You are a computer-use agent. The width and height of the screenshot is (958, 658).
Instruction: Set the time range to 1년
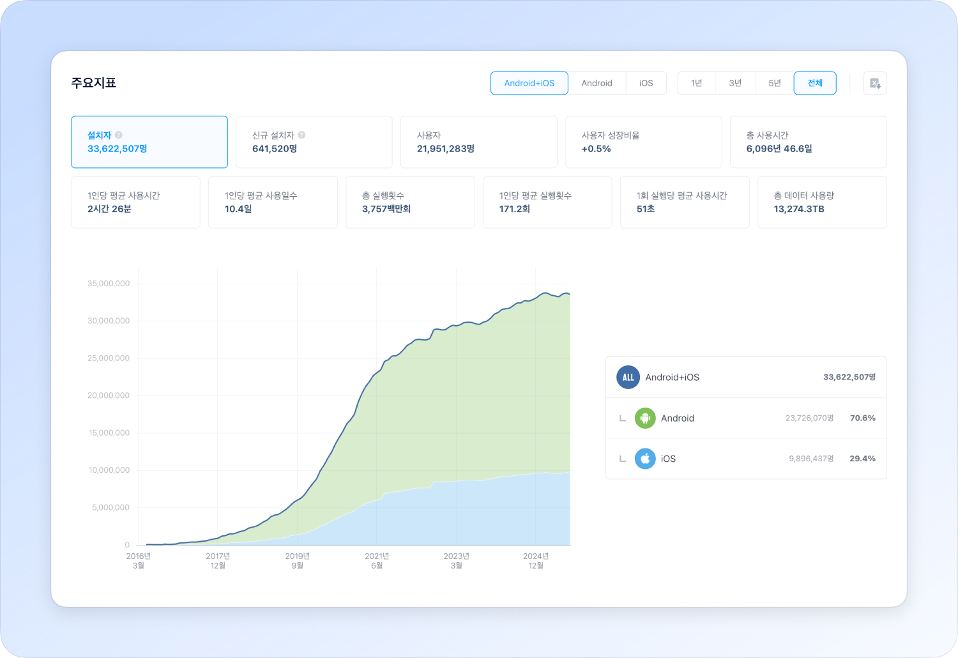(696, 83)
